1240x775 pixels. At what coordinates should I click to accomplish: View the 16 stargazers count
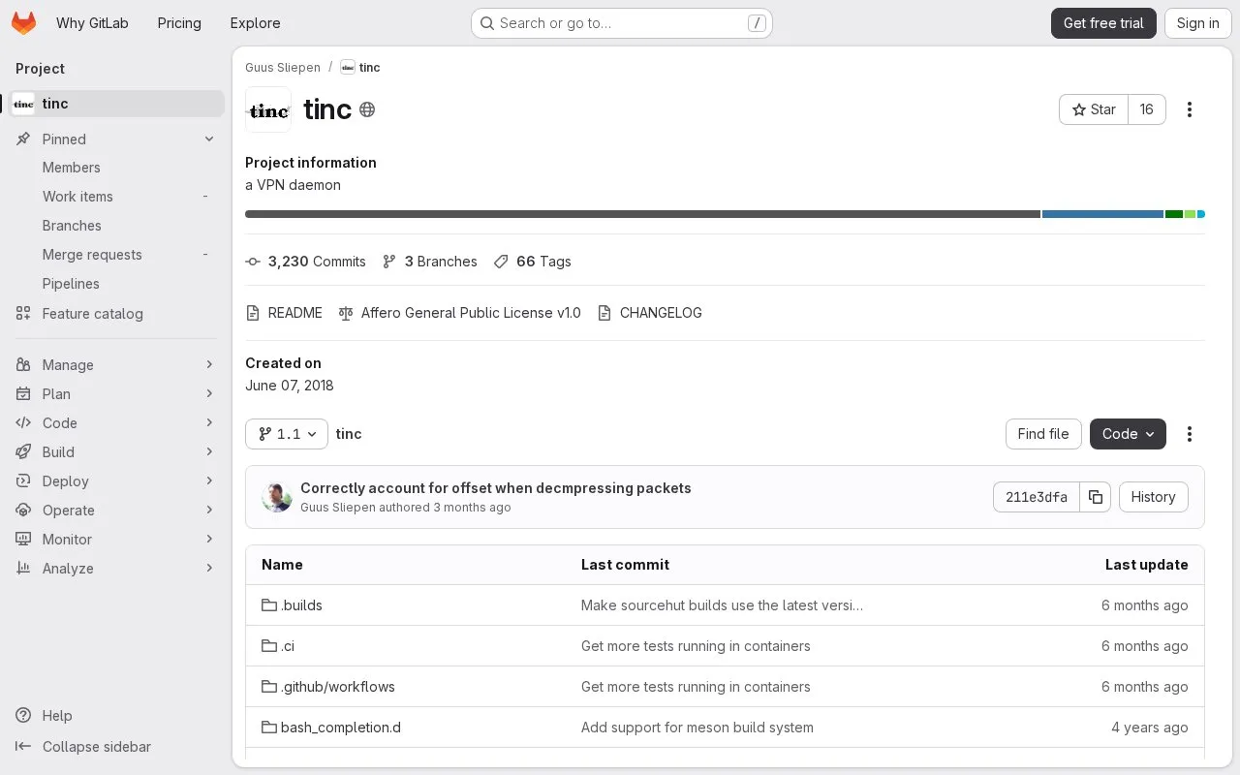coord(1147,109)
